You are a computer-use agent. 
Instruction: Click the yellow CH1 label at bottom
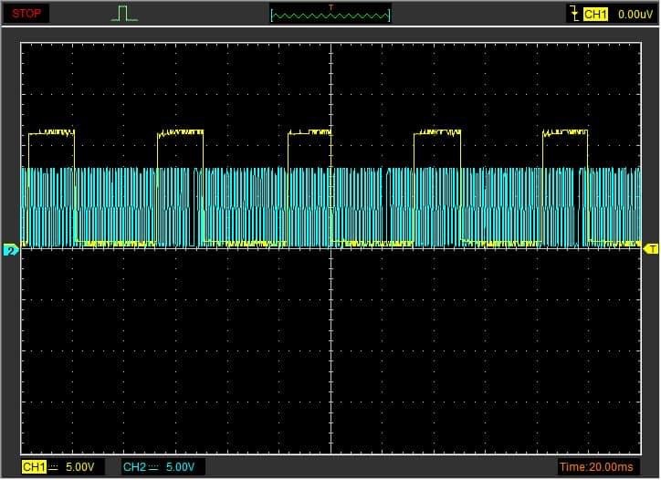tap(34, 467)
